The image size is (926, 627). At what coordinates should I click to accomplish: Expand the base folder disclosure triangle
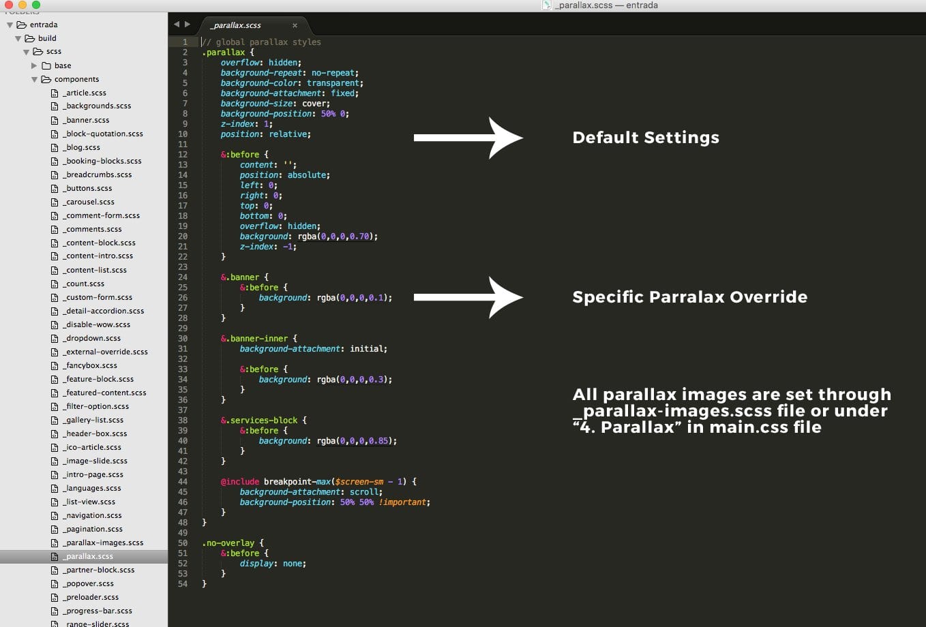[x=34, y=65]
